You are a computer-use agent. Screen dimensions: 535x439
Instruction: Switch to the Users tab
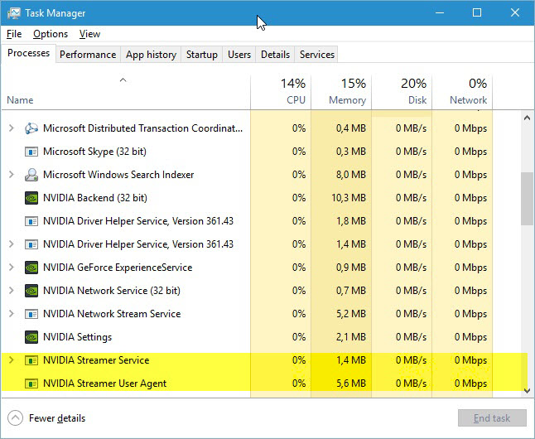pos(239,55)
